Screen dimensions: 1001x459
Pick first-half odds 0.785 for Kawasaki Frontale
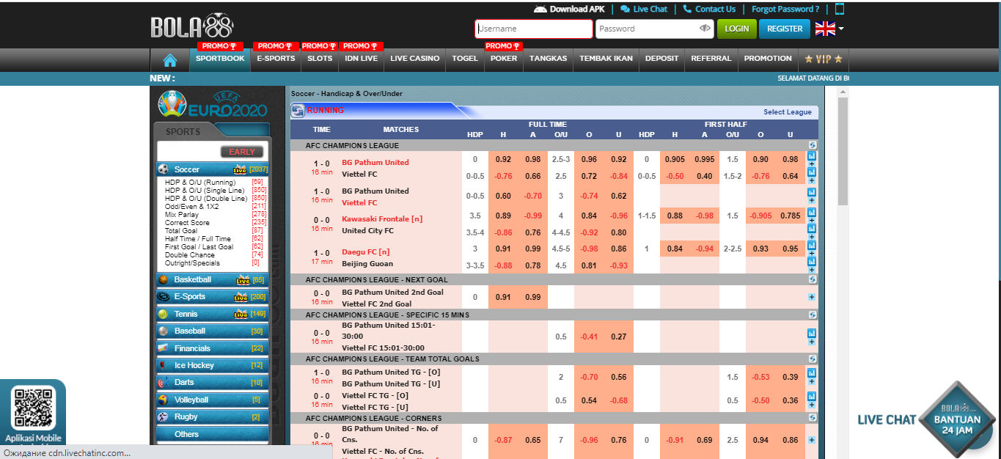(x=790, y=216)
